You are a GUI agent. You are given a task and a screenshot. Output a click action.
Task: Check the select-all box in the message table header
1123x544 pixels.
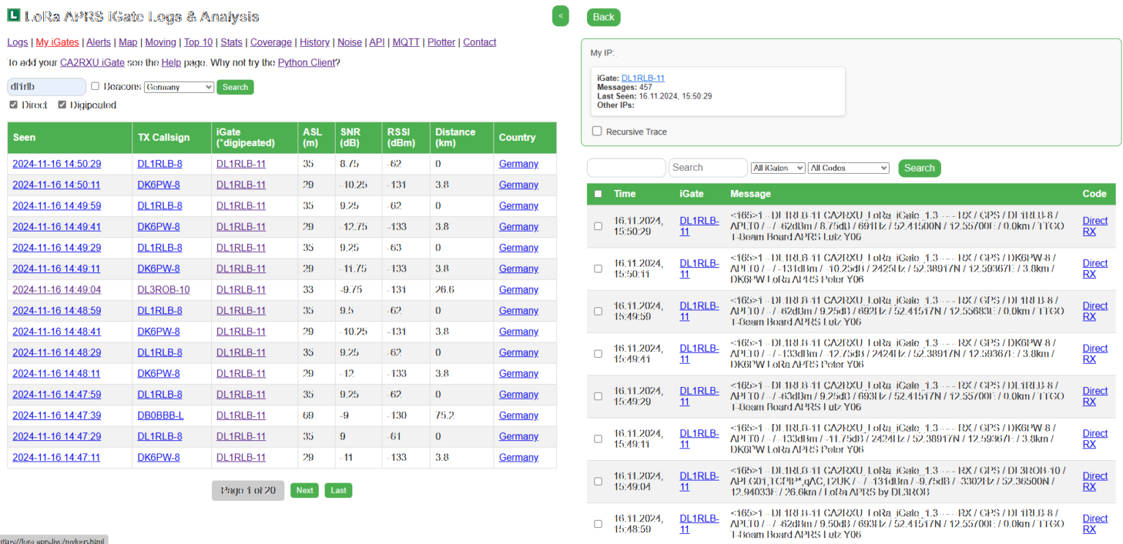[597, 194]
